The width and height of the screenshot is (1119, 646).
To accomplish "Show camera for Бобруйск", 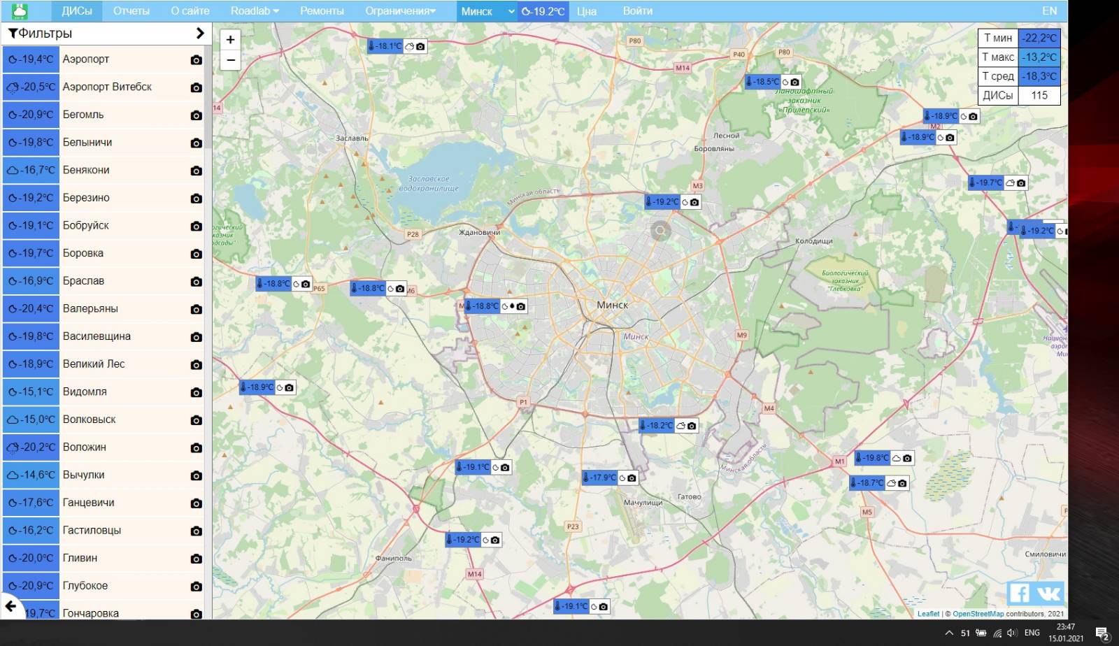I will [x=197, y=227].
